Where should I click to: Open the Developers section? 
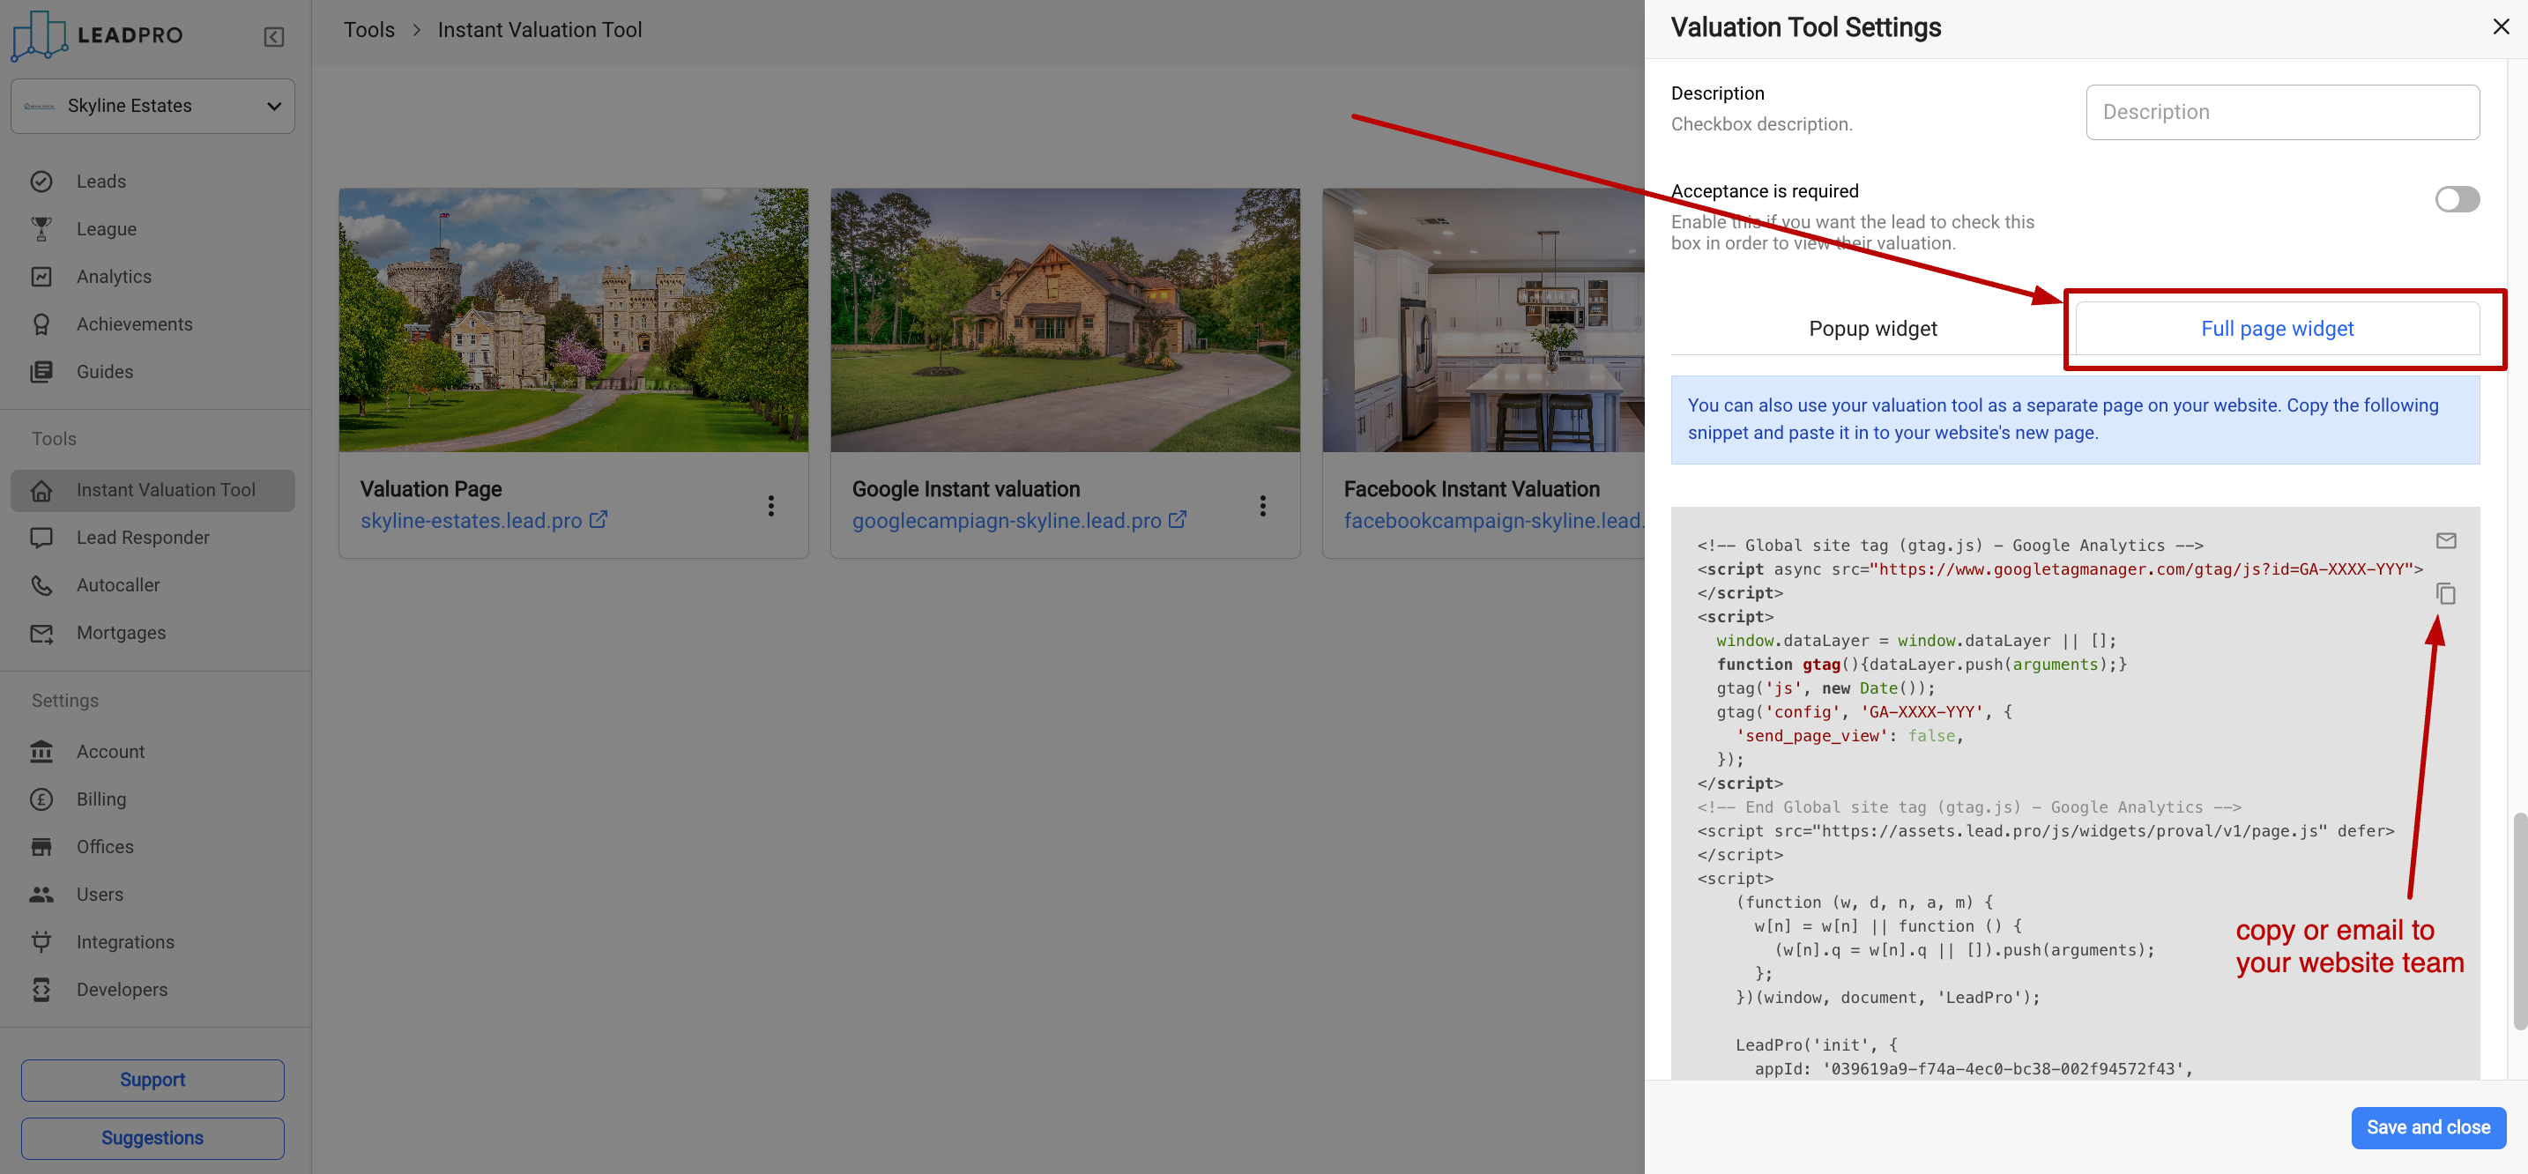121,989
